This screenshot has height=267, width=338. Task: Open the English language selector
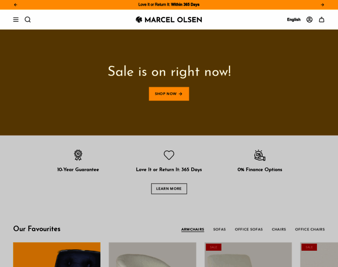(294, 20)
